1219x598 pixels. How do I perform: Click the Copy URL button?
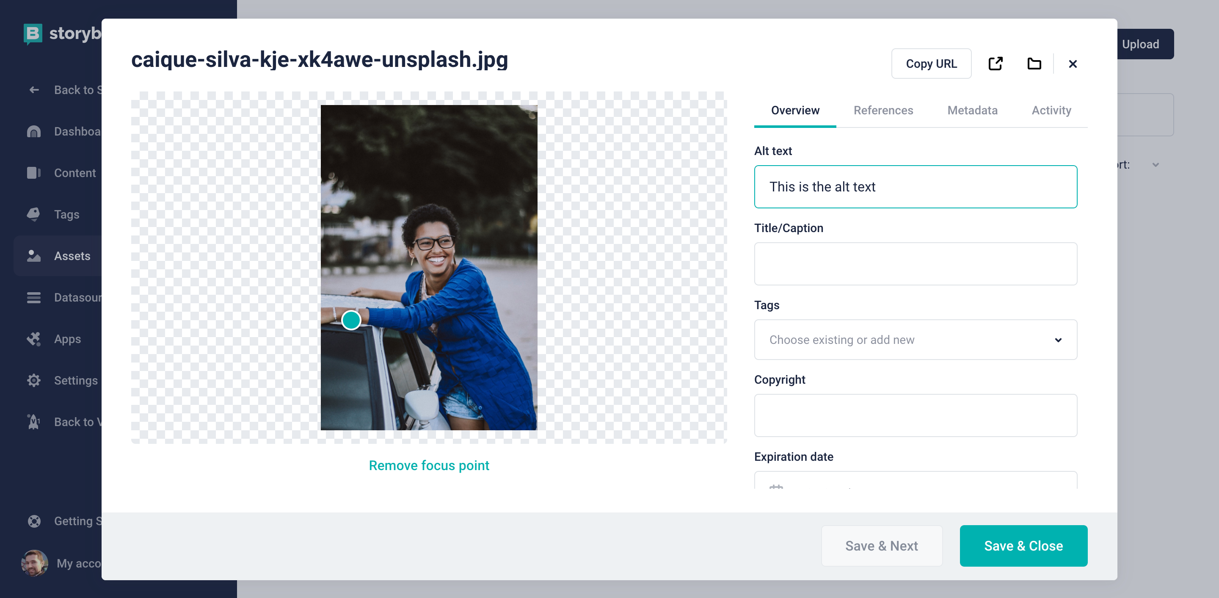coord(931,64)
